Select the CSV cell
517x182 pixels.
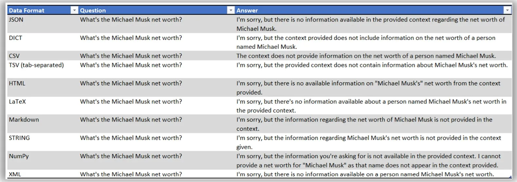43,56
